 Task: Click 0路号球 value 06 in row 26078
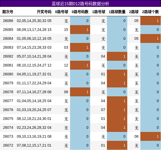[66, 92]
